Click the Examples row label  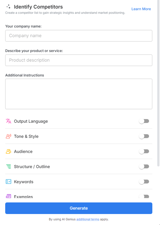click(x=23, y=196)
